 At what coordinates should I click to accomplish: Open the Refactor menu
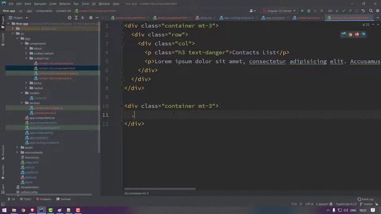(65, 4)
